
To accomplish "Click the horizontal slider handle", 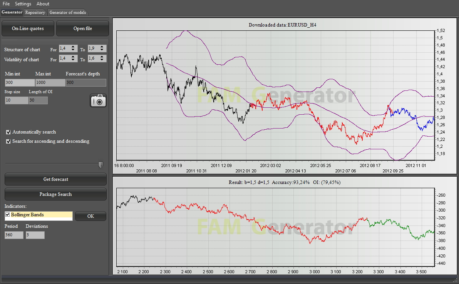I will tap(101, 165).
